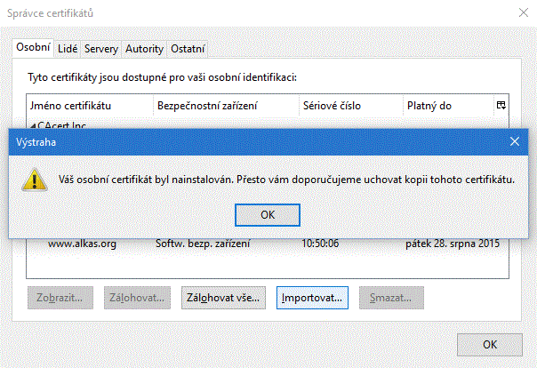Collapse the CAcert Inc tree group
This screenshot has height=368, width=537.
(32, 124)
